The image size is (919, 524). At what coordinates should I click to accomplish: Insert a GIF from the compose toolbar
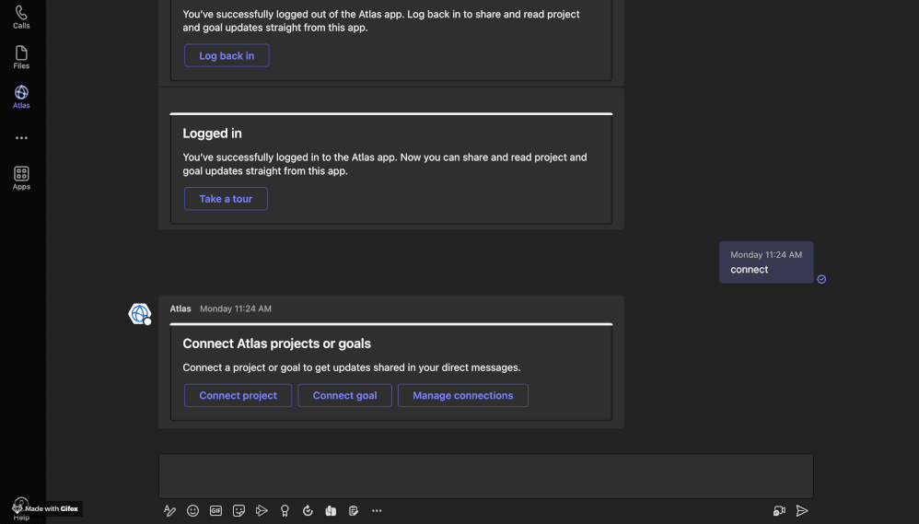tap(215, 511)
